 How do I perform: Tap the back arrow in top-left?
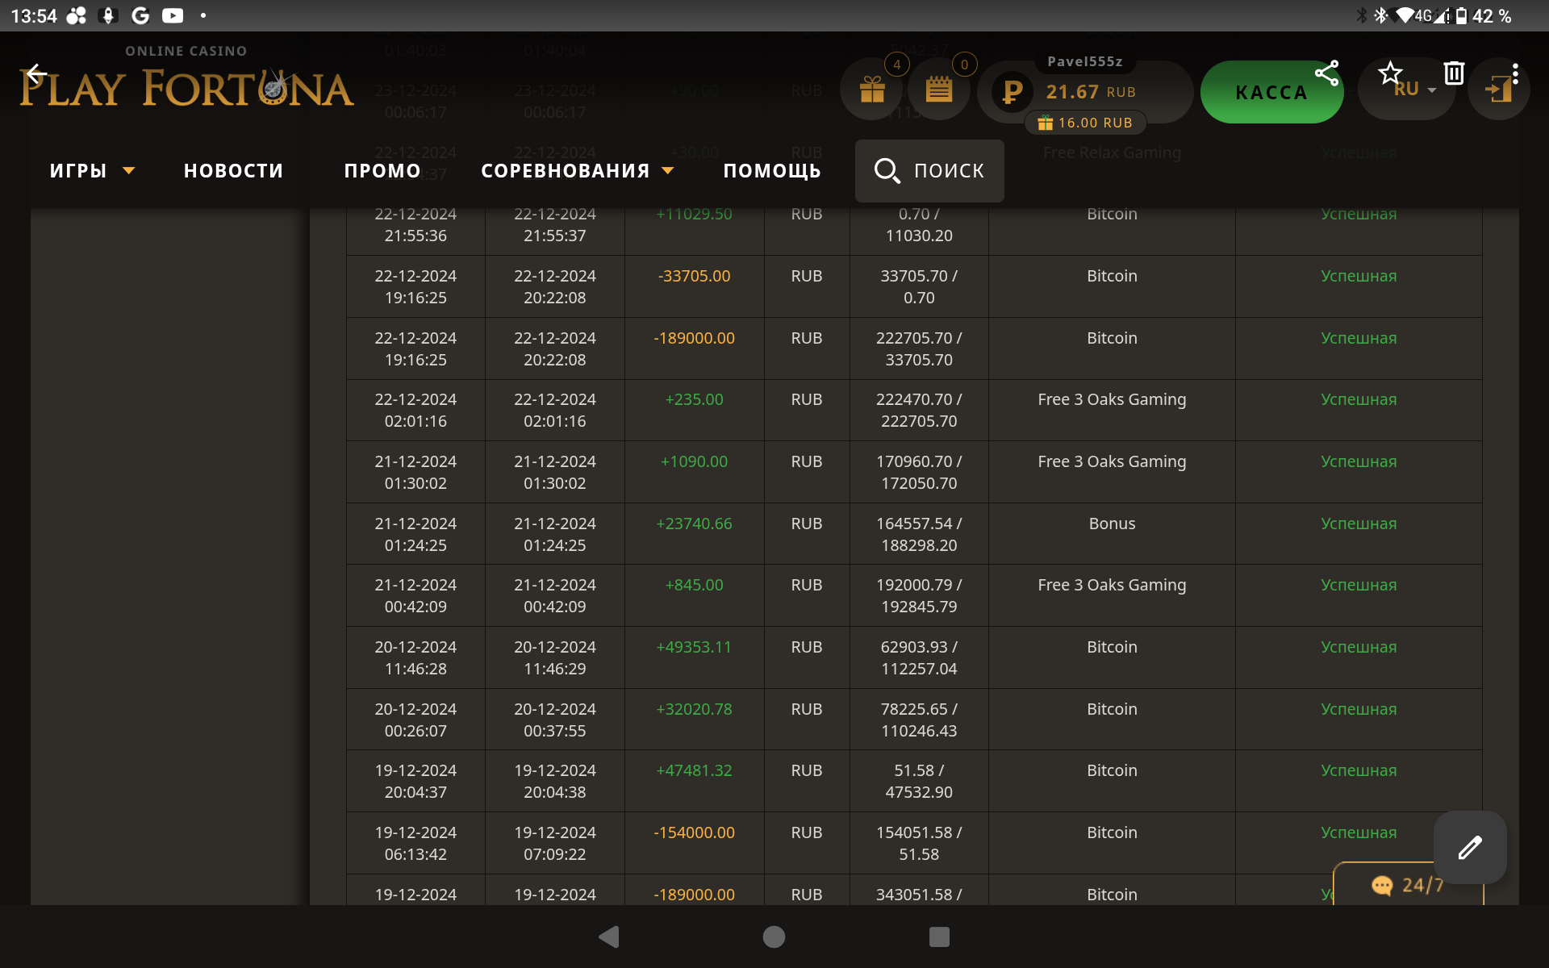coord(35,75)
